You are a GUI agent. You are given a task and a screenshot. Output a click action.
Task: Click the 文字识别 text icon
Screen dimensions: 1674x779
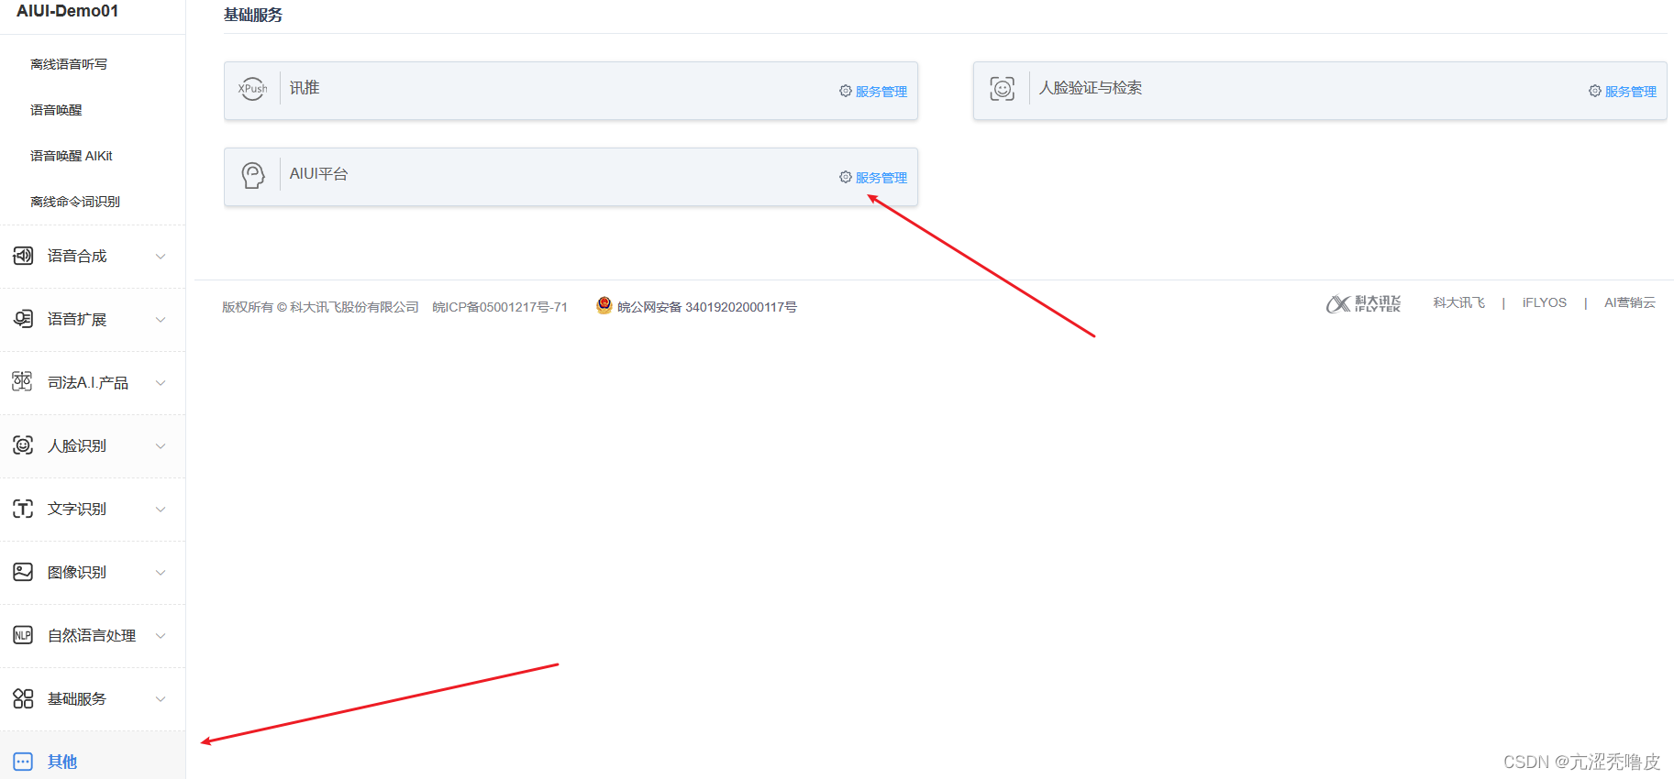tap(23, 509)
